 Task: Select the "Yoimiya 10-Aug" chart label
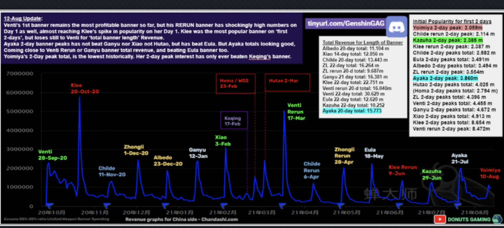pyautogui.click(x=490, y=173)
